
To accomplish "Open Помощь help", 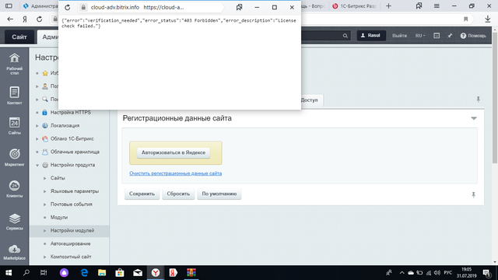I will pyautogui.click(x=473, y=36).
